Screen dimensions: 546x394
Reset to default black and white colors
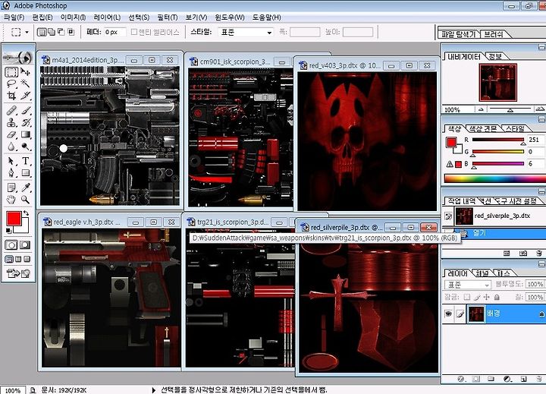[x=8, y=231]
